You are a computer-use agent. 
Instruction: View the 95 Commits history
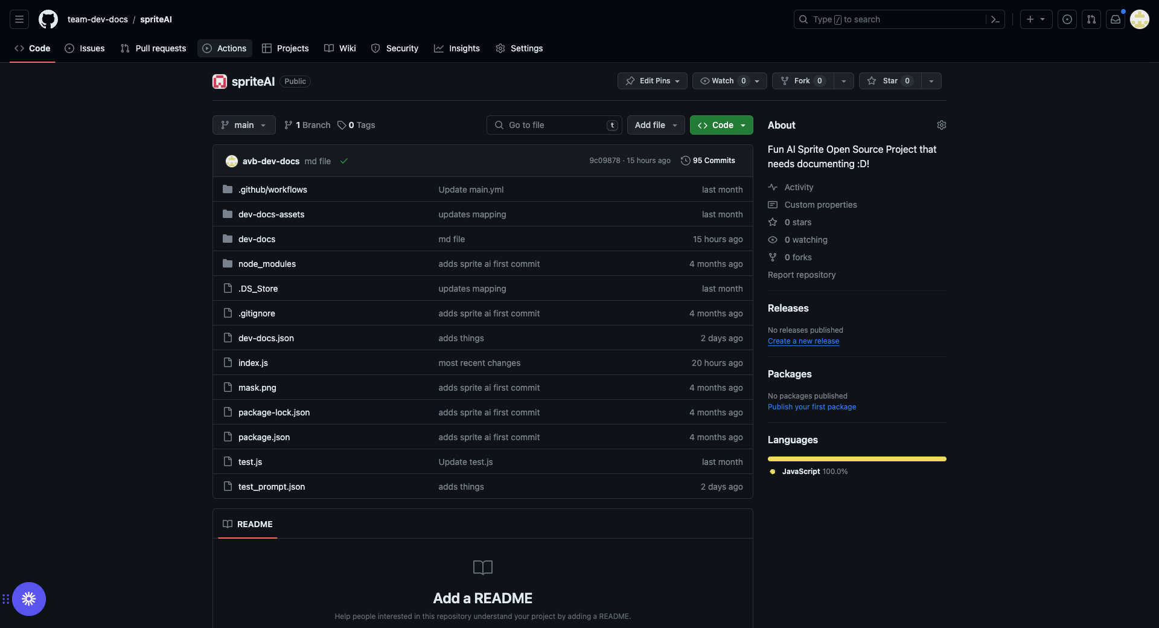[x=708, y=161]
